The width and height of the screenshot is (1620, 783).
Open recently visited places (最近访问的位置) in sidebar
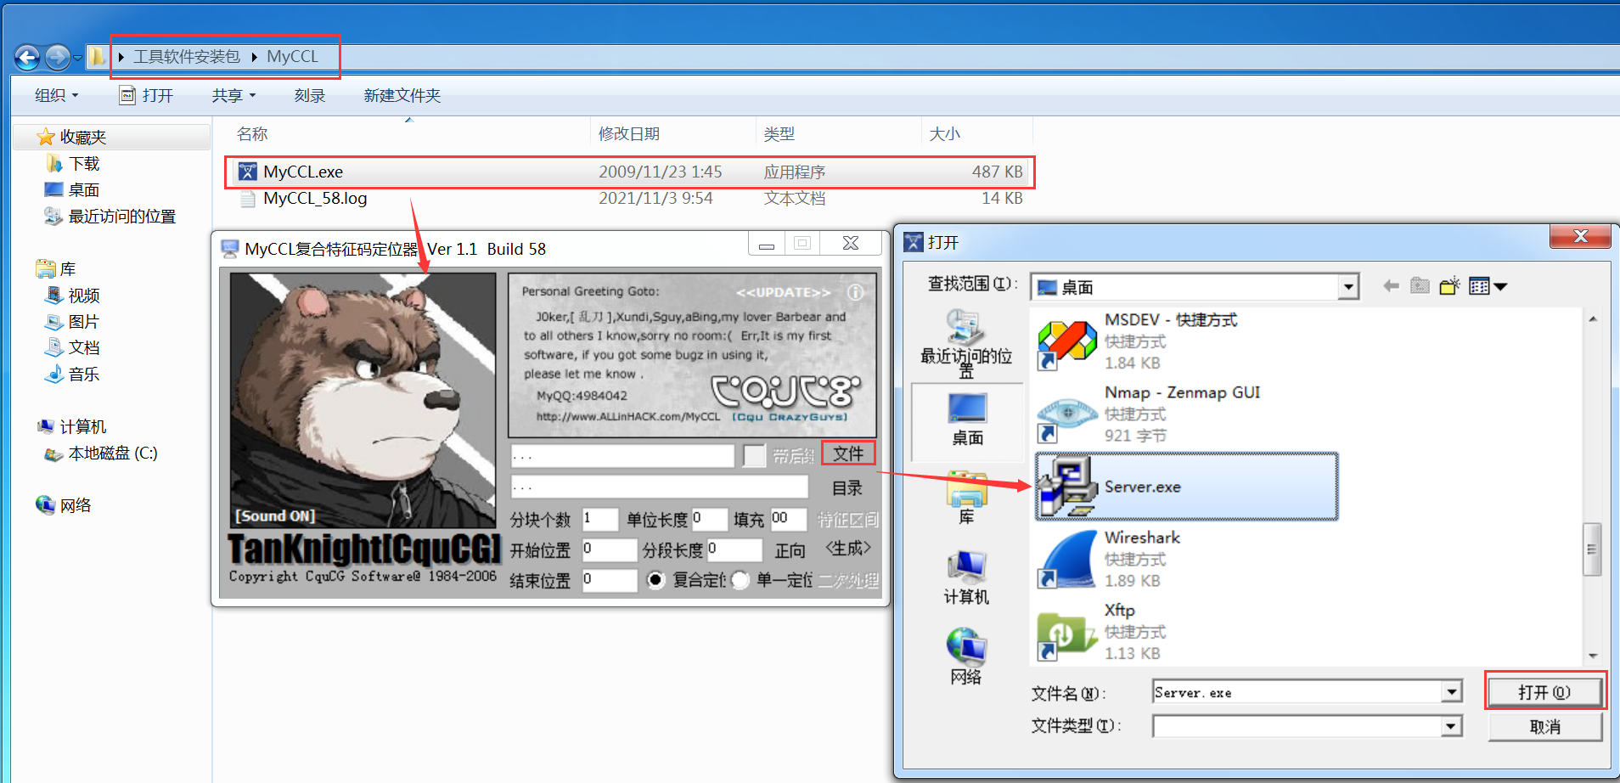(110, 217)
